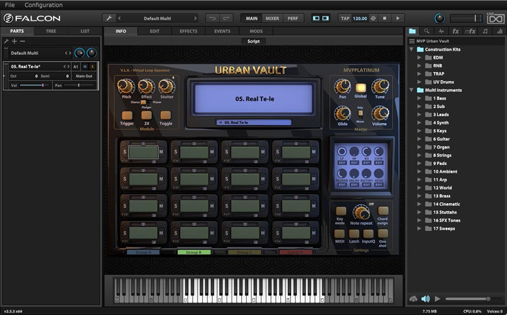This screenshot has height=315, width=507.
Task: Toggle the preview speaker icon at browser bottom
Action: 425,299
